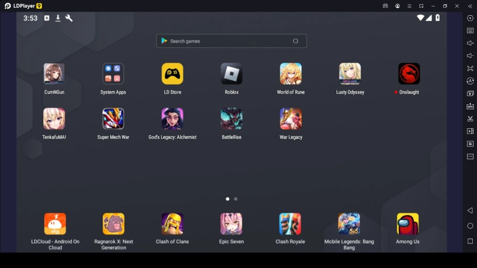This screenshot has height=268, width=477.
Task: Click the magnifier icon in search bar
Action: (x=296, y=41)
